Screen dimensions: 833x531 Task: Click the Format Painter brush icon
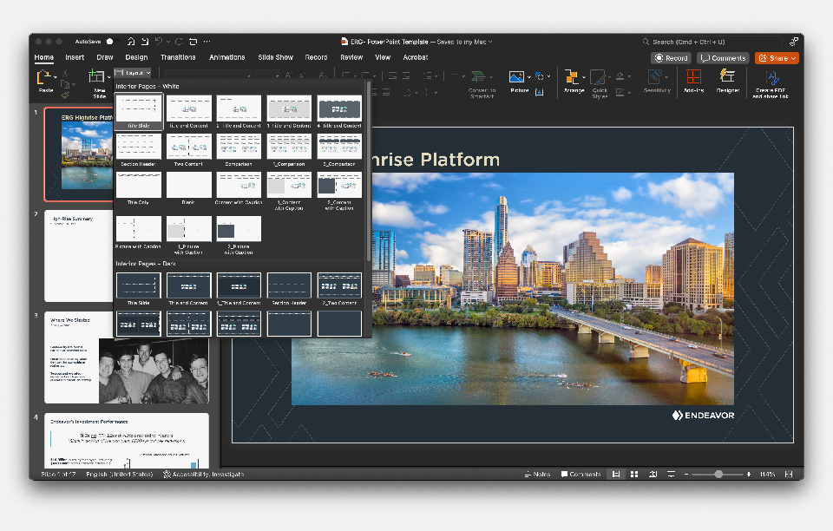click(x=65, y=95)
